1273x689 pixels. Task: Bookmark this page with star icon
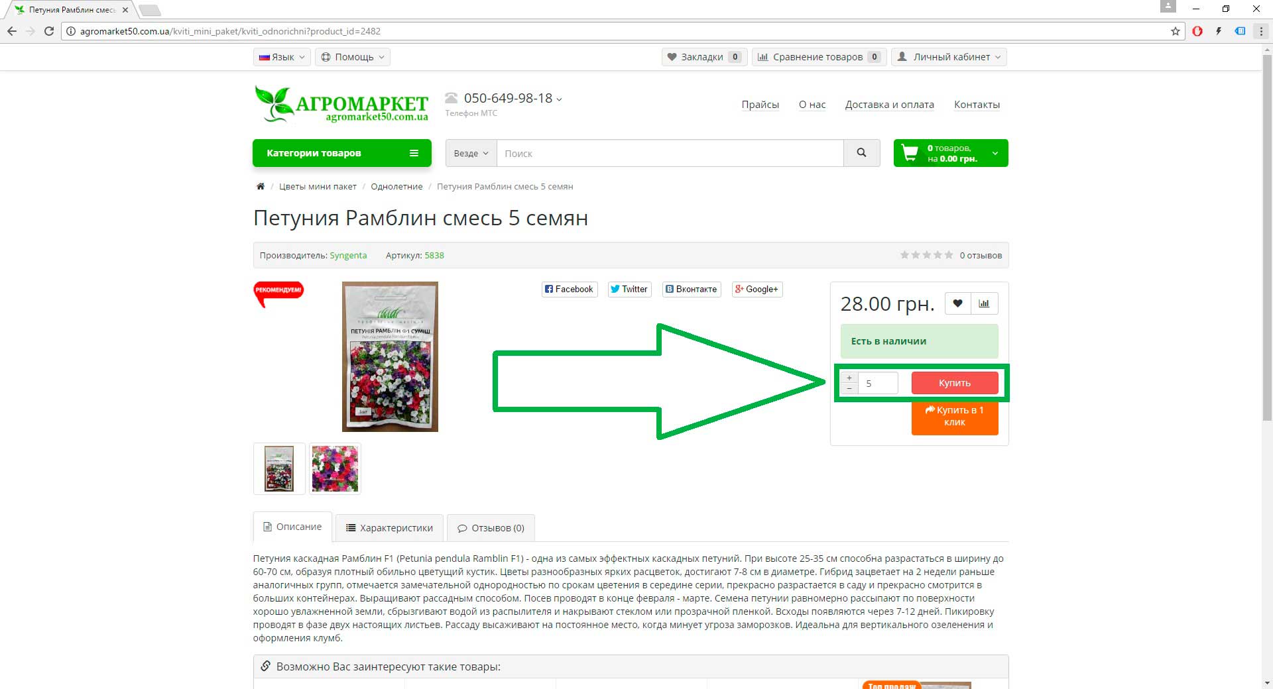[x=1176, y=31]
